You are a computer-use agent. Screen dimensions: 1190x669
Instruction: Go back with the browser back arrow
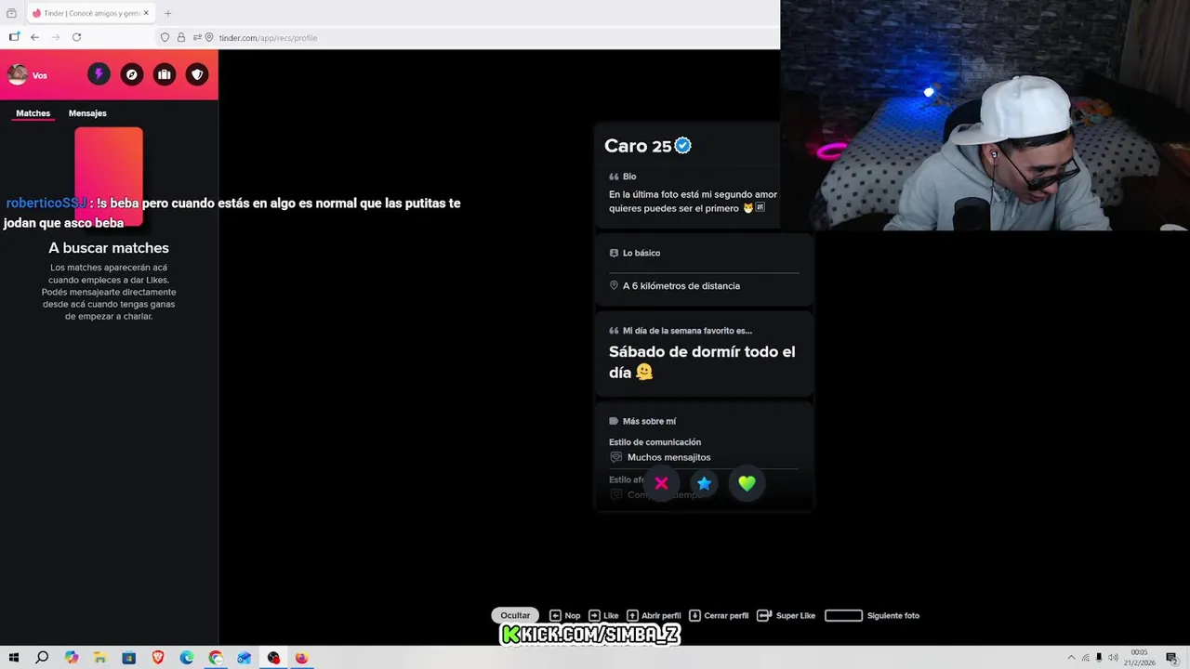34,37
